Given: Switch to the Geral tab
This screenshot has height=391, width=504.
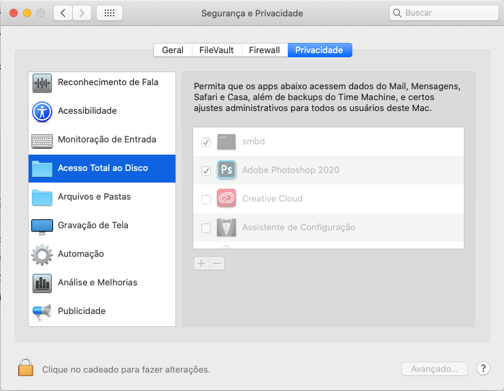Looking at the screenshot, I should click(x=173, y=50).
